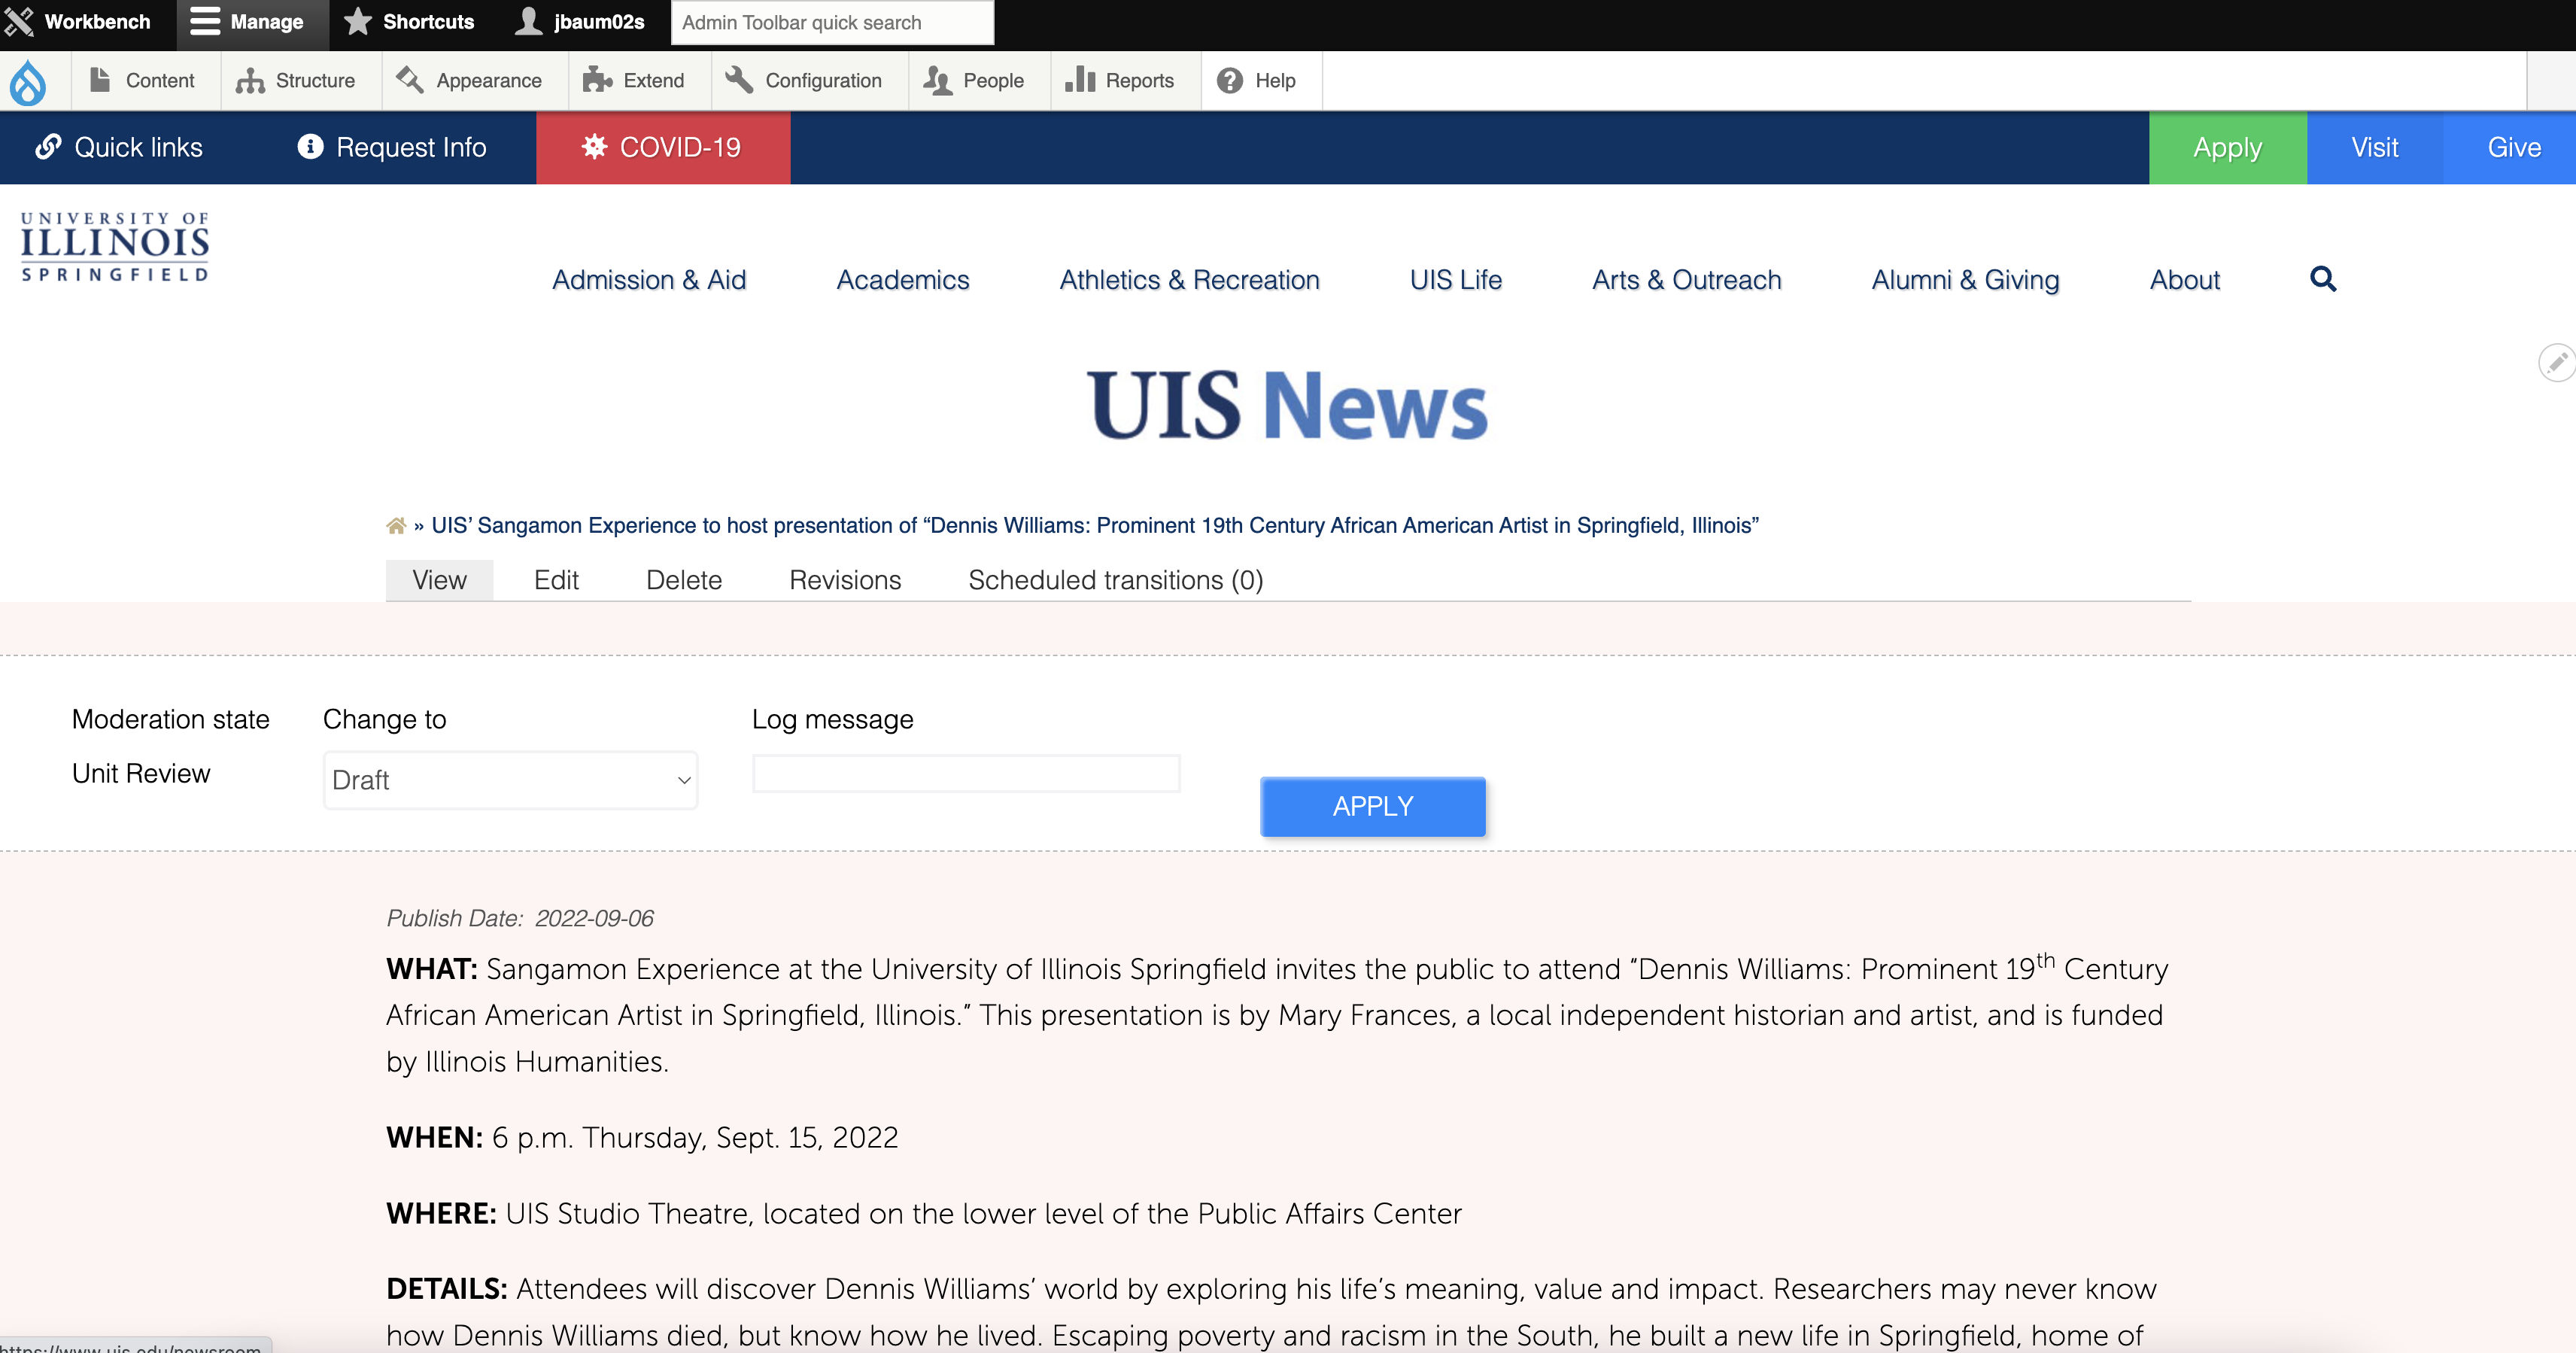Screen dimensions: 2576x1353
Task: Click the Drupal drop logo icon
Action: point(28,81)
